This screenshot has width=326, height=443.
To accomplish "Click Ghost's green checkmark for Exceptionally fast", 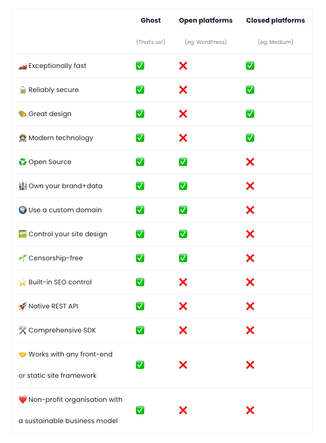I will coord(140,66).
